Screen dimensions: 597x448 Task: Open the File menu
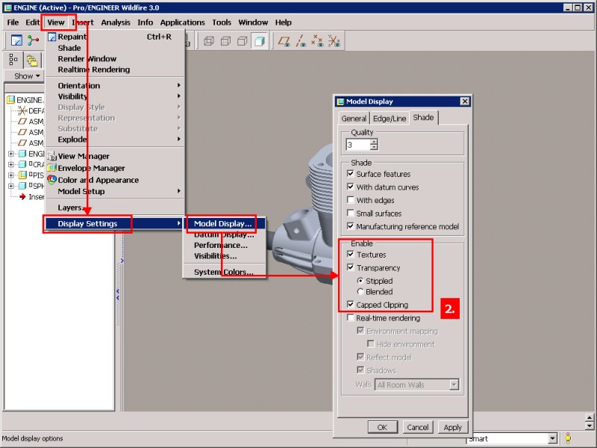(x=13, y=22)
